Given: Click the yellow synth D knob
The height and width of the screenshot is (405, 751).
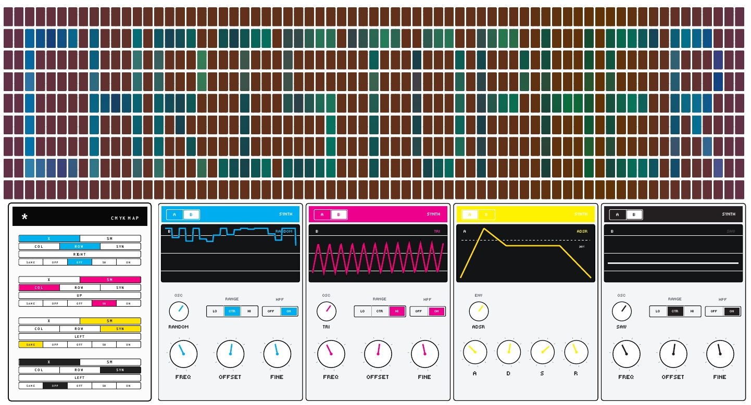Looking at the screenshot, I should [x=509, y=352].
